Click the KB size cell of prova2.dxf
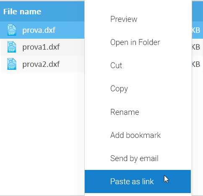 [198, 64]
